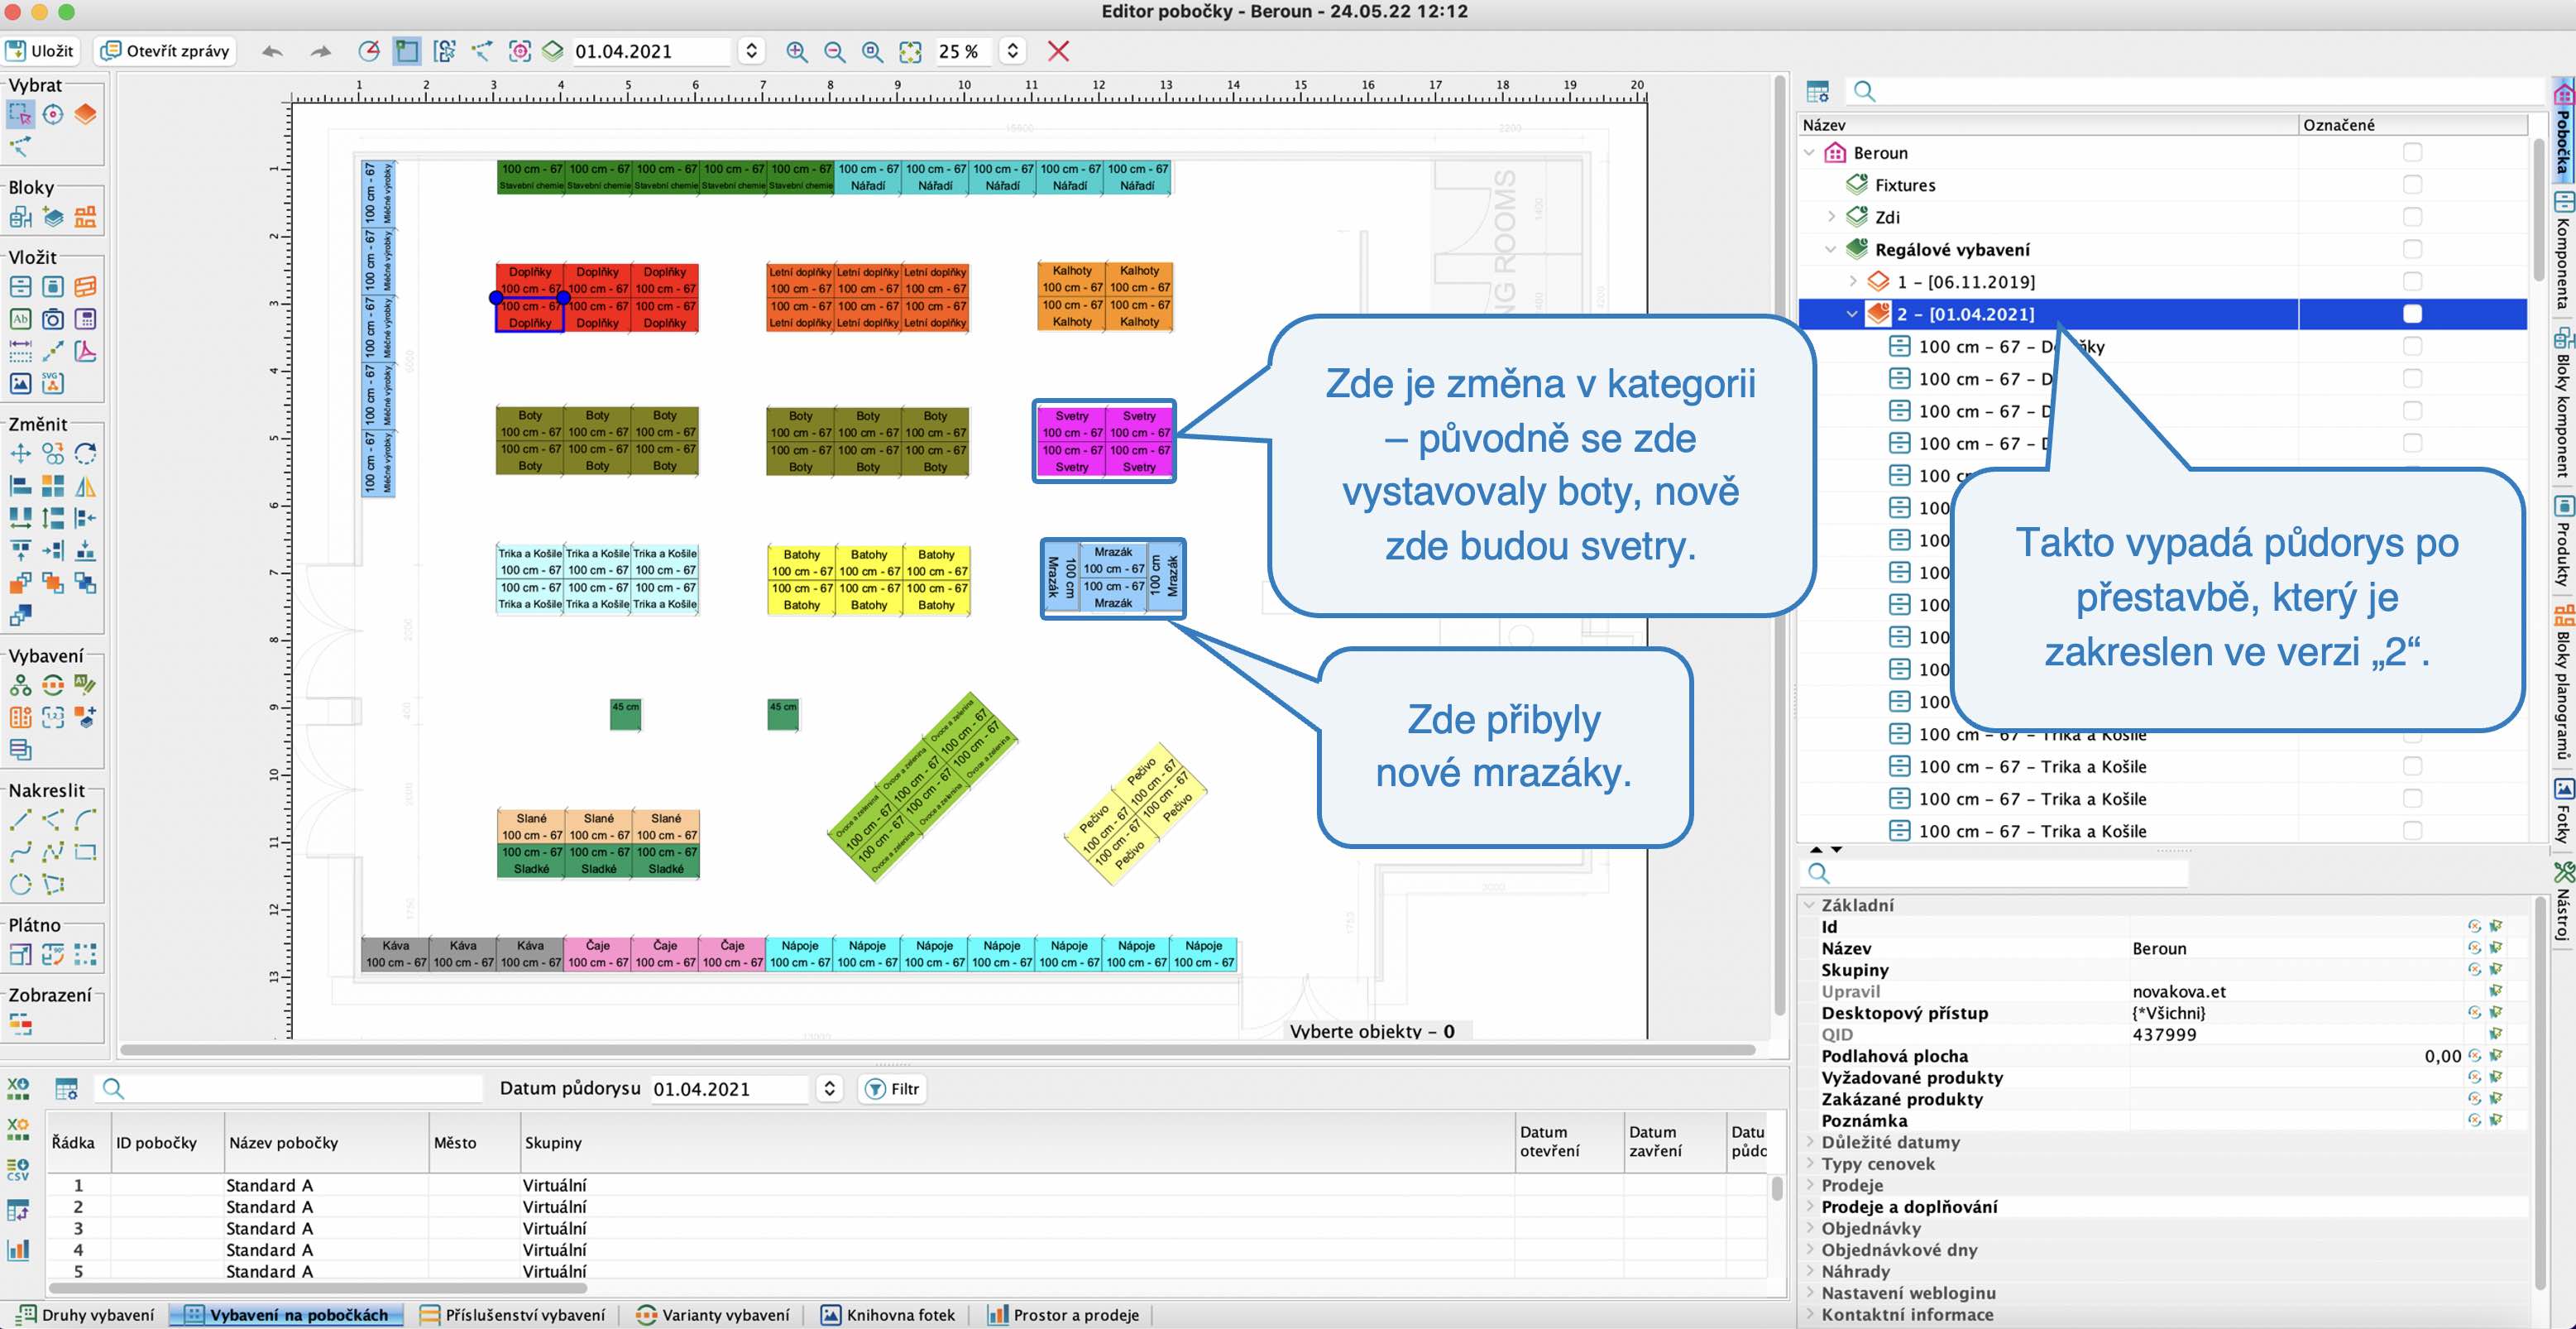Click the stepper next to Datum půdorysu
Viewport: 2576px width, 1329px height.
tap(829, 1089)
